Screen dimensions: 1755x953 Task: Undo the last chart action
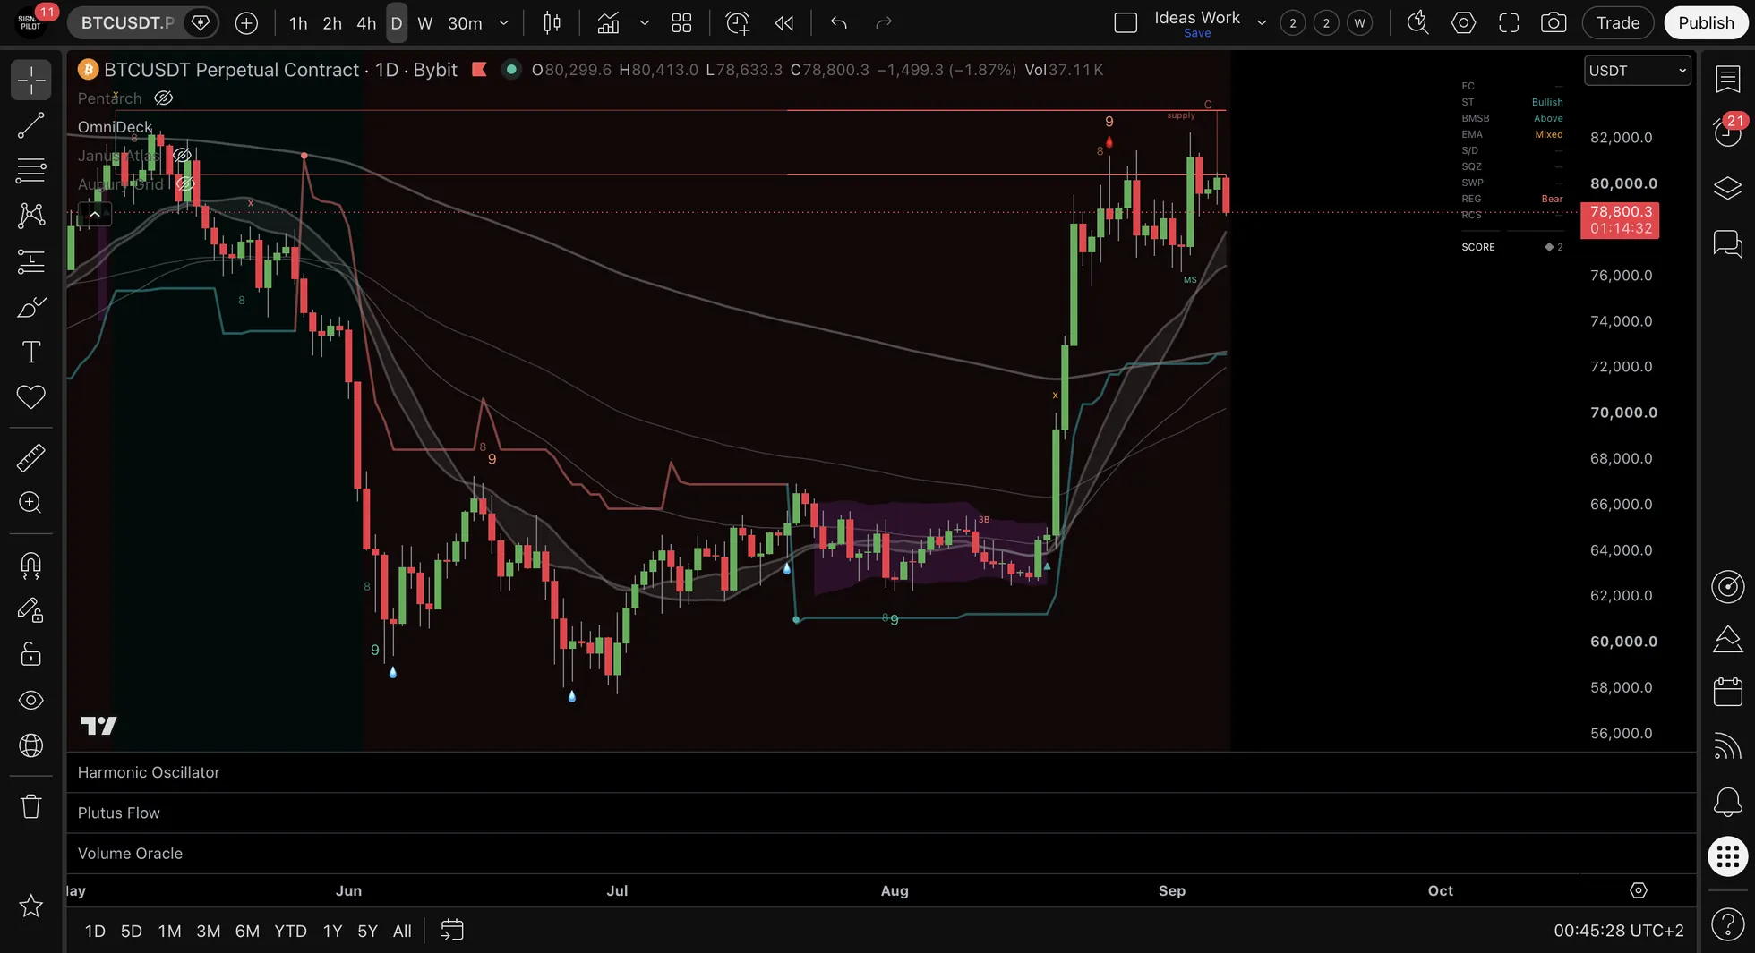[839, 23]
